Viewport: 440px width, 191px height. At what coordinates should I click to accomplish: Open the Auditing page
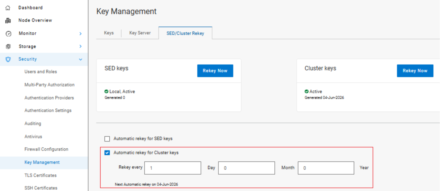coord(33,124)
